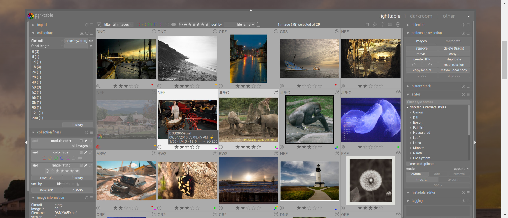
Task: Click delete (trash) button
Action: point(454,48)
